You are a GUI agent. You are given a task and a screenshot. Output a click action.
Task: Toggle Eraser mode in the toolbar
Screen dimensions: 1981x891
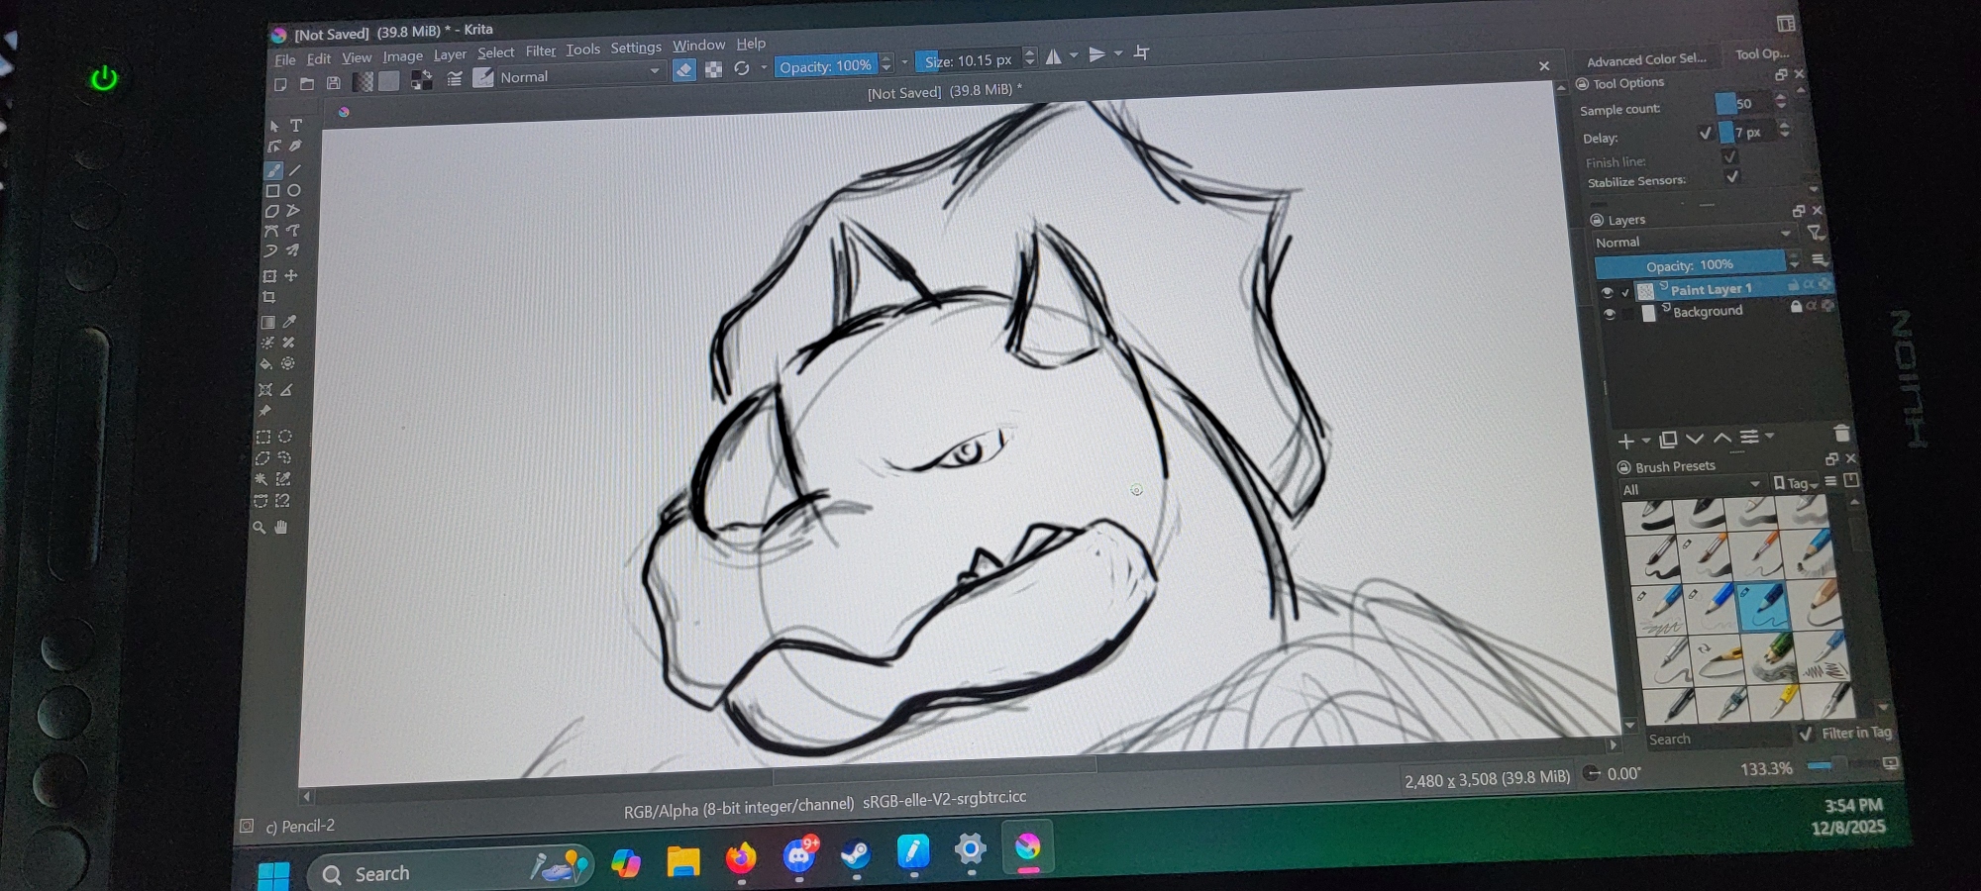point(683,69)
